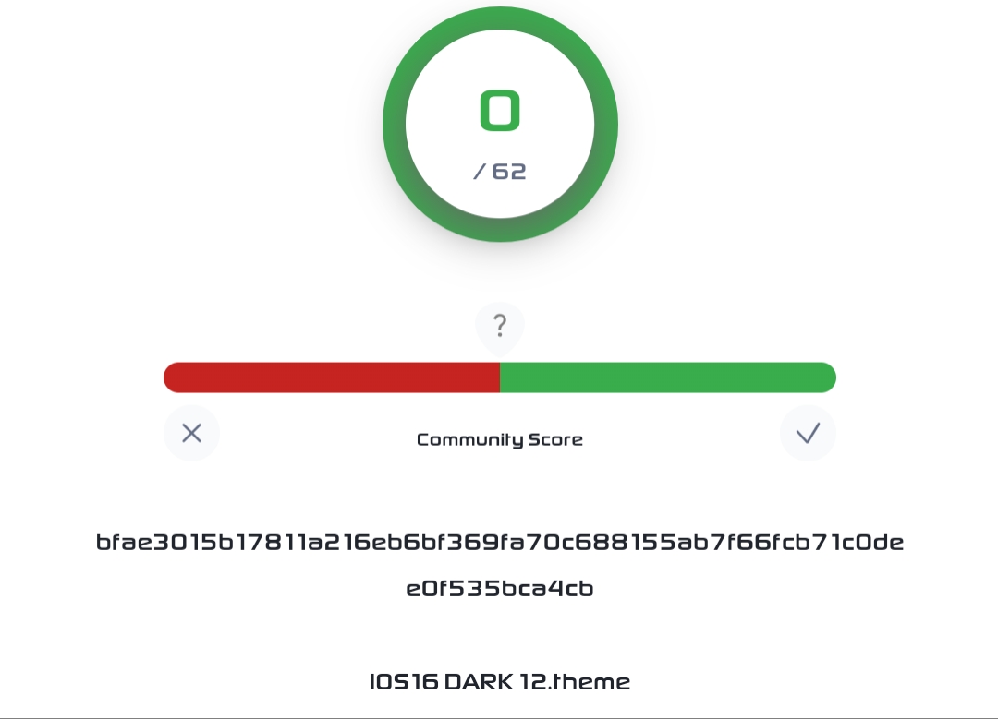Click the file name IOS16 DARK 12.theme
998x719 pixels.
pos(499,682)
